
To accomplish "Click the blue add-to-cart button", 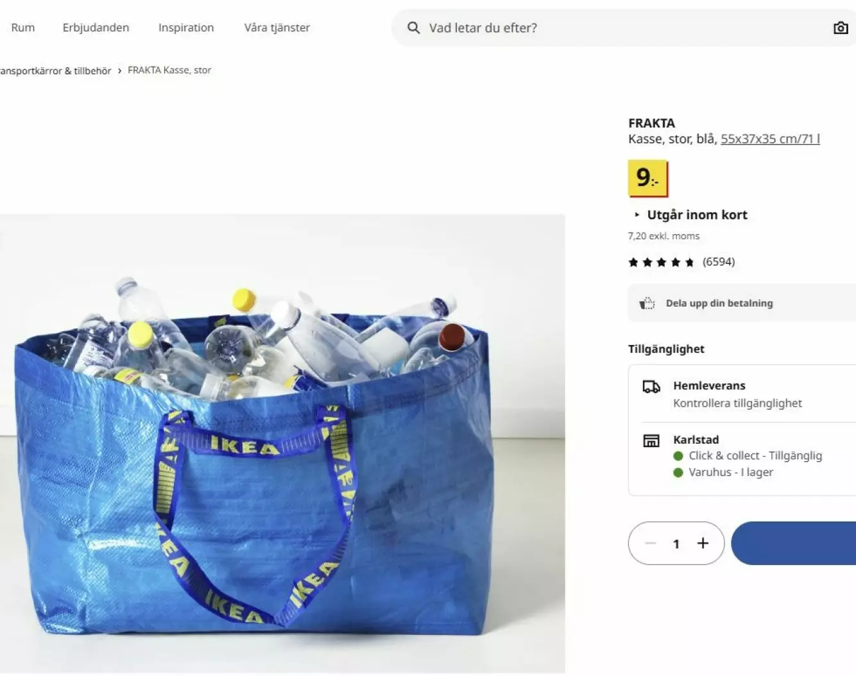I will coord(794,543).
